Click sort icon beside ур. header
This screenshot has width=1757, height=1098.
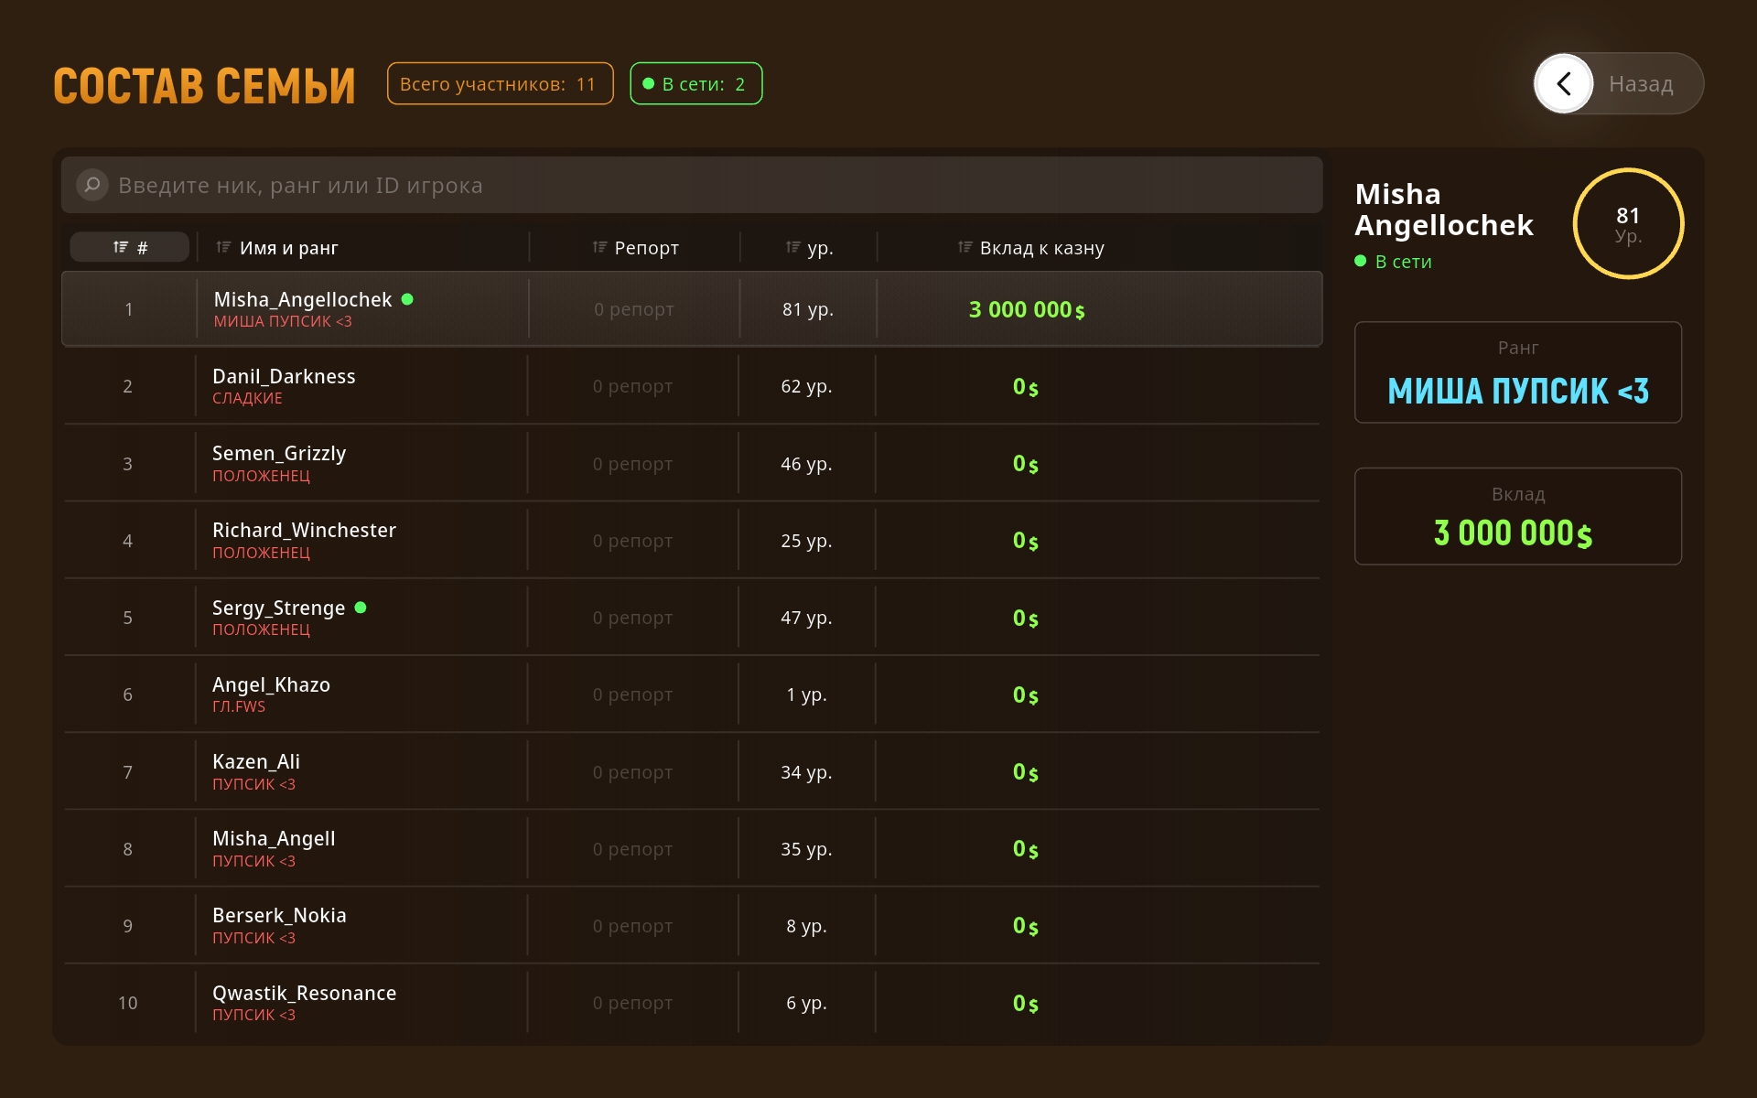(x=792, y=247)
